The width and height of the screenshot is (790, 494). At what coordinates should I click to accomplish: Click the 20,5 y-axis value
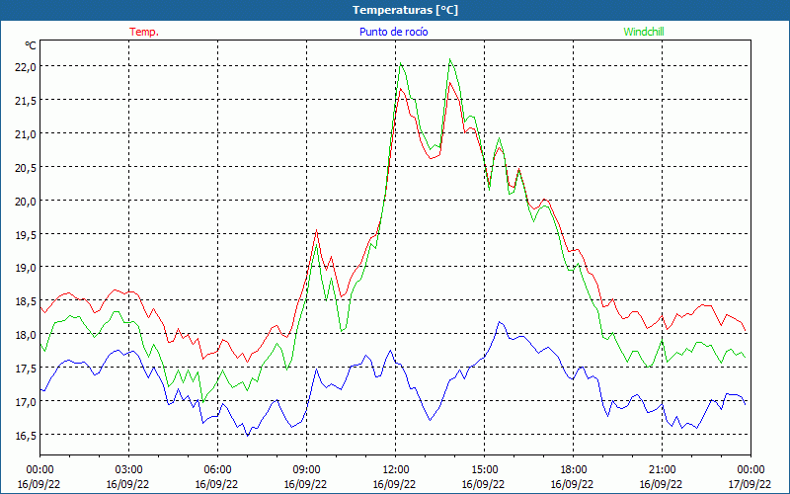point(24,168)
